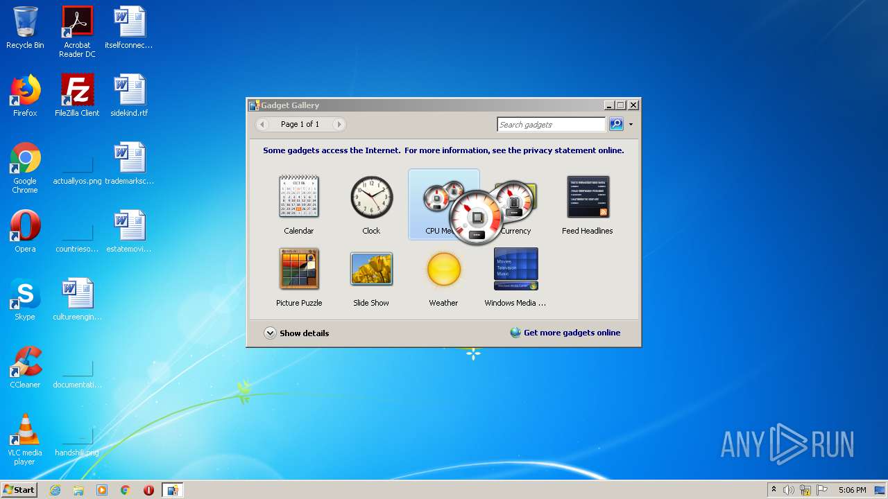Select the Clock gadget

(371, 204)
